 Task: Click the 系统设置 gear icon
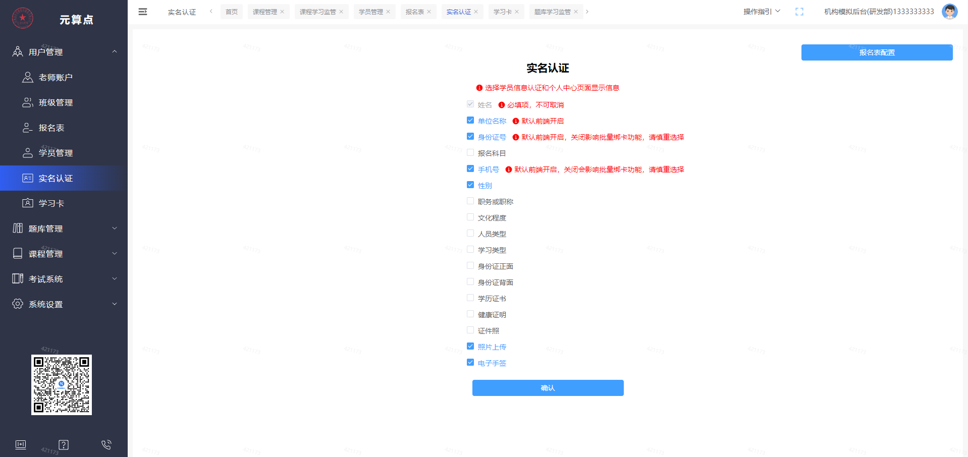pyautogui.click(x=18, y=304)
